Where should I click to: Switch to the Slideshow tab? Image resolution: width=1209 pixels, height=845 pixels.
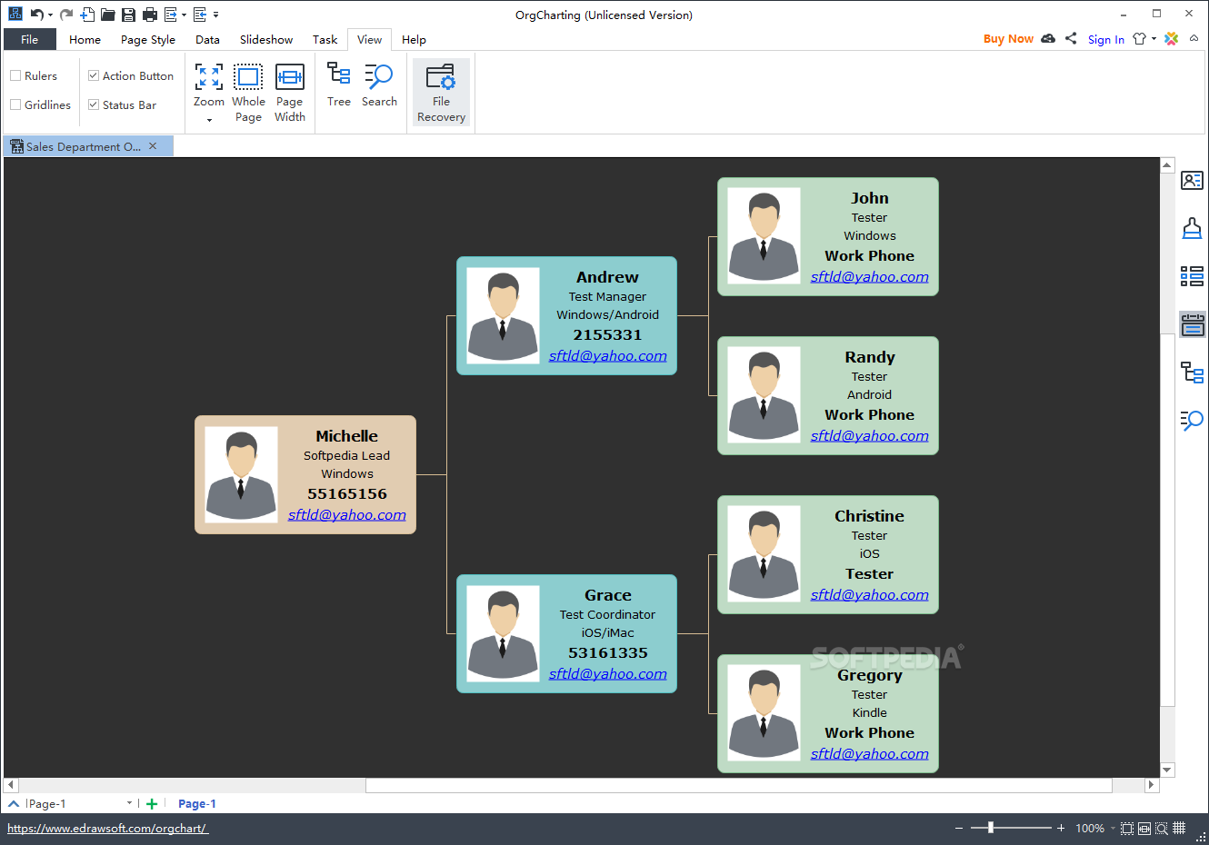(266, 39)
